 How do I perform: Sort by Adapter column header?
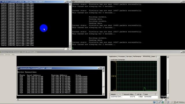coord(116,94)
